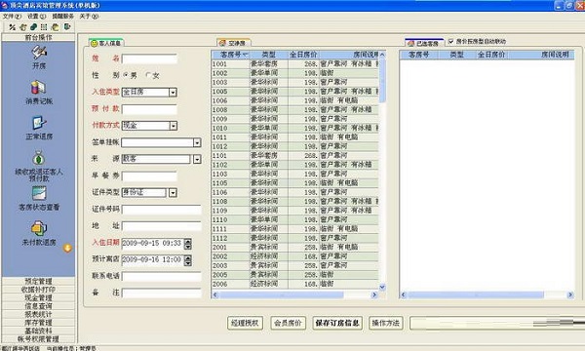Toggle the 房价按房型自动联动 checkbox
Image resolution: width=585 pixels, height=351 pixels.
(451, 41)
